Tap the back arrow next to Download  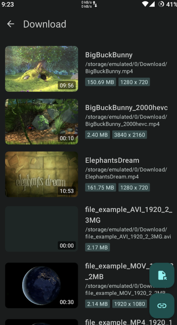click(x=11, y=24)
